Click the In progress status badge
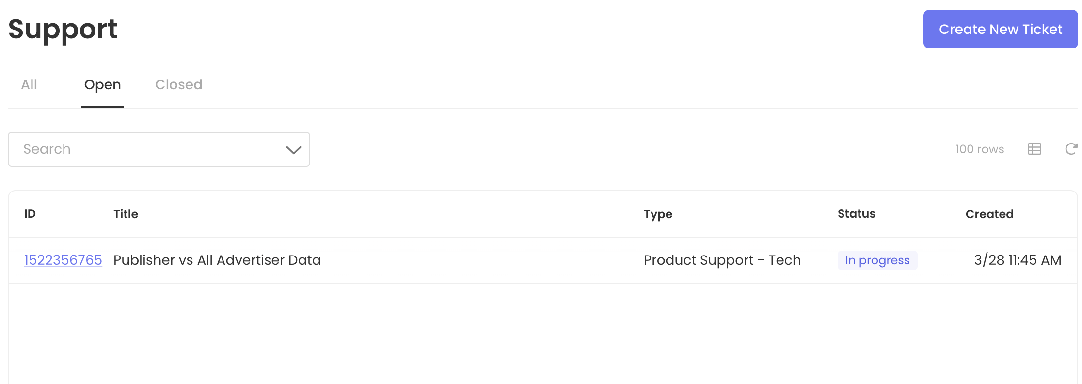Image resolution: width=1082 pixels, height=384 pixels. click(877, 260)
